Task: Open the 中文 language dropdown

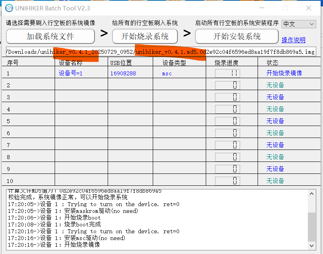Action: (x=299, y=24)
